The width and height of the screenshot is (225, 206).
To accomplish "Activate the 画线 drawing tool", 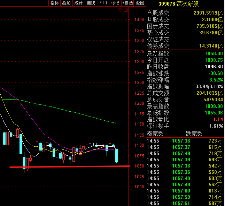I will pyautogui.click(x=91, y=3).
